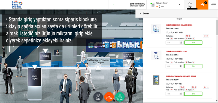The height and width of the screenshot is (103, 218).
Task: Click quantity stepper for REZENE CAYI
Action: [x=181, y=94]
